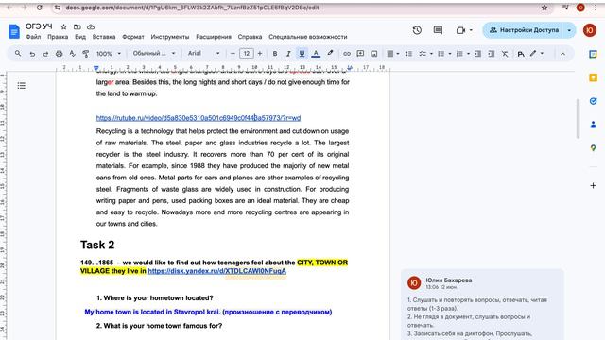Pick a text highlight color
The image size is (605, 340).
pos(330,54)
